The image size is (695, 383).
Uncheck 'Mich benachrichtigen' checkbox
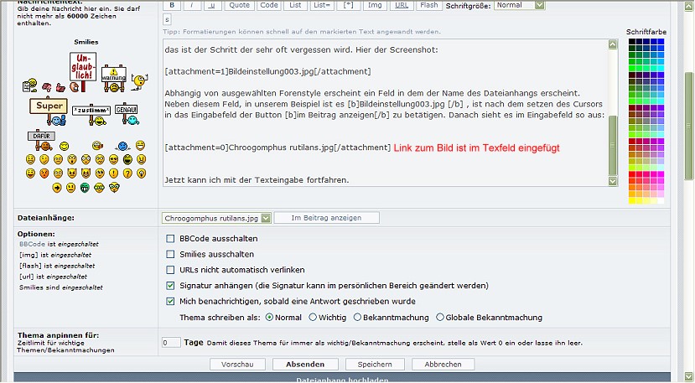pos(170,301)
